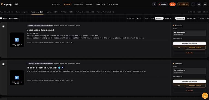Open Approve & Schedule on flight card
The width and height of the screenshot is (209, 100).
pyautogui.click(x=195, y=86)
